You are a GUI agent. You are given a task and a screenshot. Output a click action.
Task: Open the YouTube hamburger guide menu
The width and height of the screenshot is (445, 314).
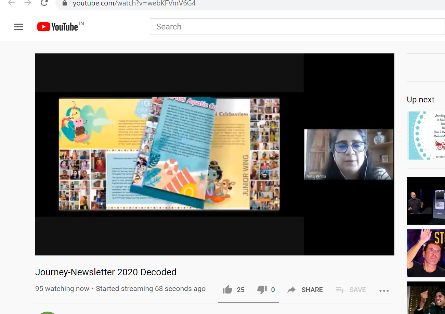point(18,27)
